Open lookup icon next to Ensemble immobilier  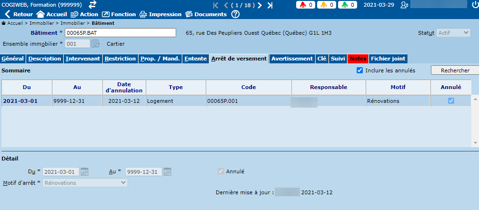point(96,44)
